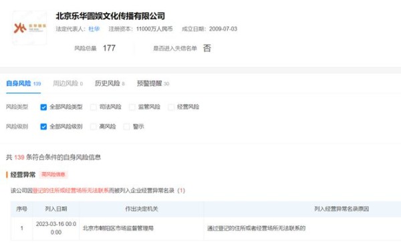The image size is (401, 246).
Task: Check the 司法风险 checkbox
Action: pyautogui.click(x=94, y=107)
